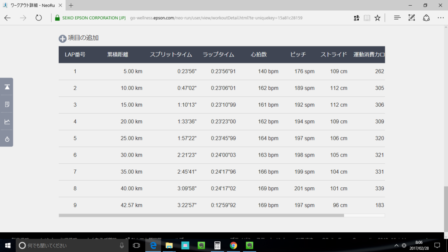Viewport: 448px width, 252px height.
Task: Close the ワークアウト詳細 tab
Action: (x=60, y=5)
